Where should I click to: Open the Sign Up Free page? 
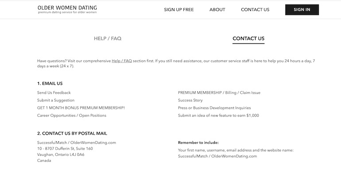point(179,10)
